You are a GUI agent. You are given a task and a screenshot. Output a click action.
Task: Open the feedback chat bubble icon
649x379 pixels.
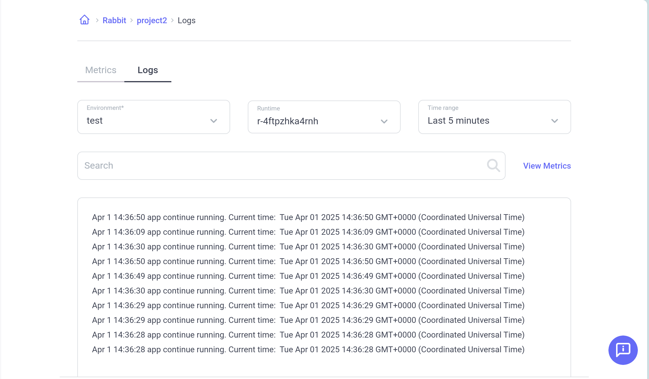click(x=623, y=350)
